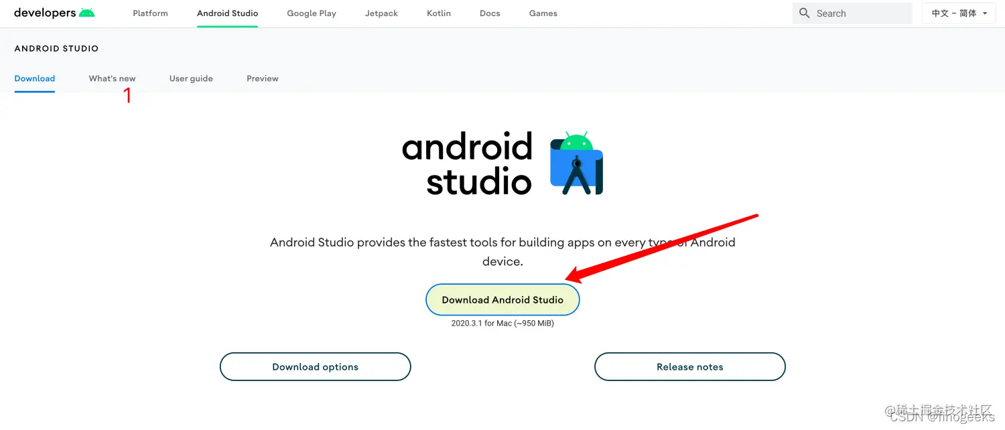Click the search magnifier icon
This screenshot has height=430, width=1005.
coord(805,13)
